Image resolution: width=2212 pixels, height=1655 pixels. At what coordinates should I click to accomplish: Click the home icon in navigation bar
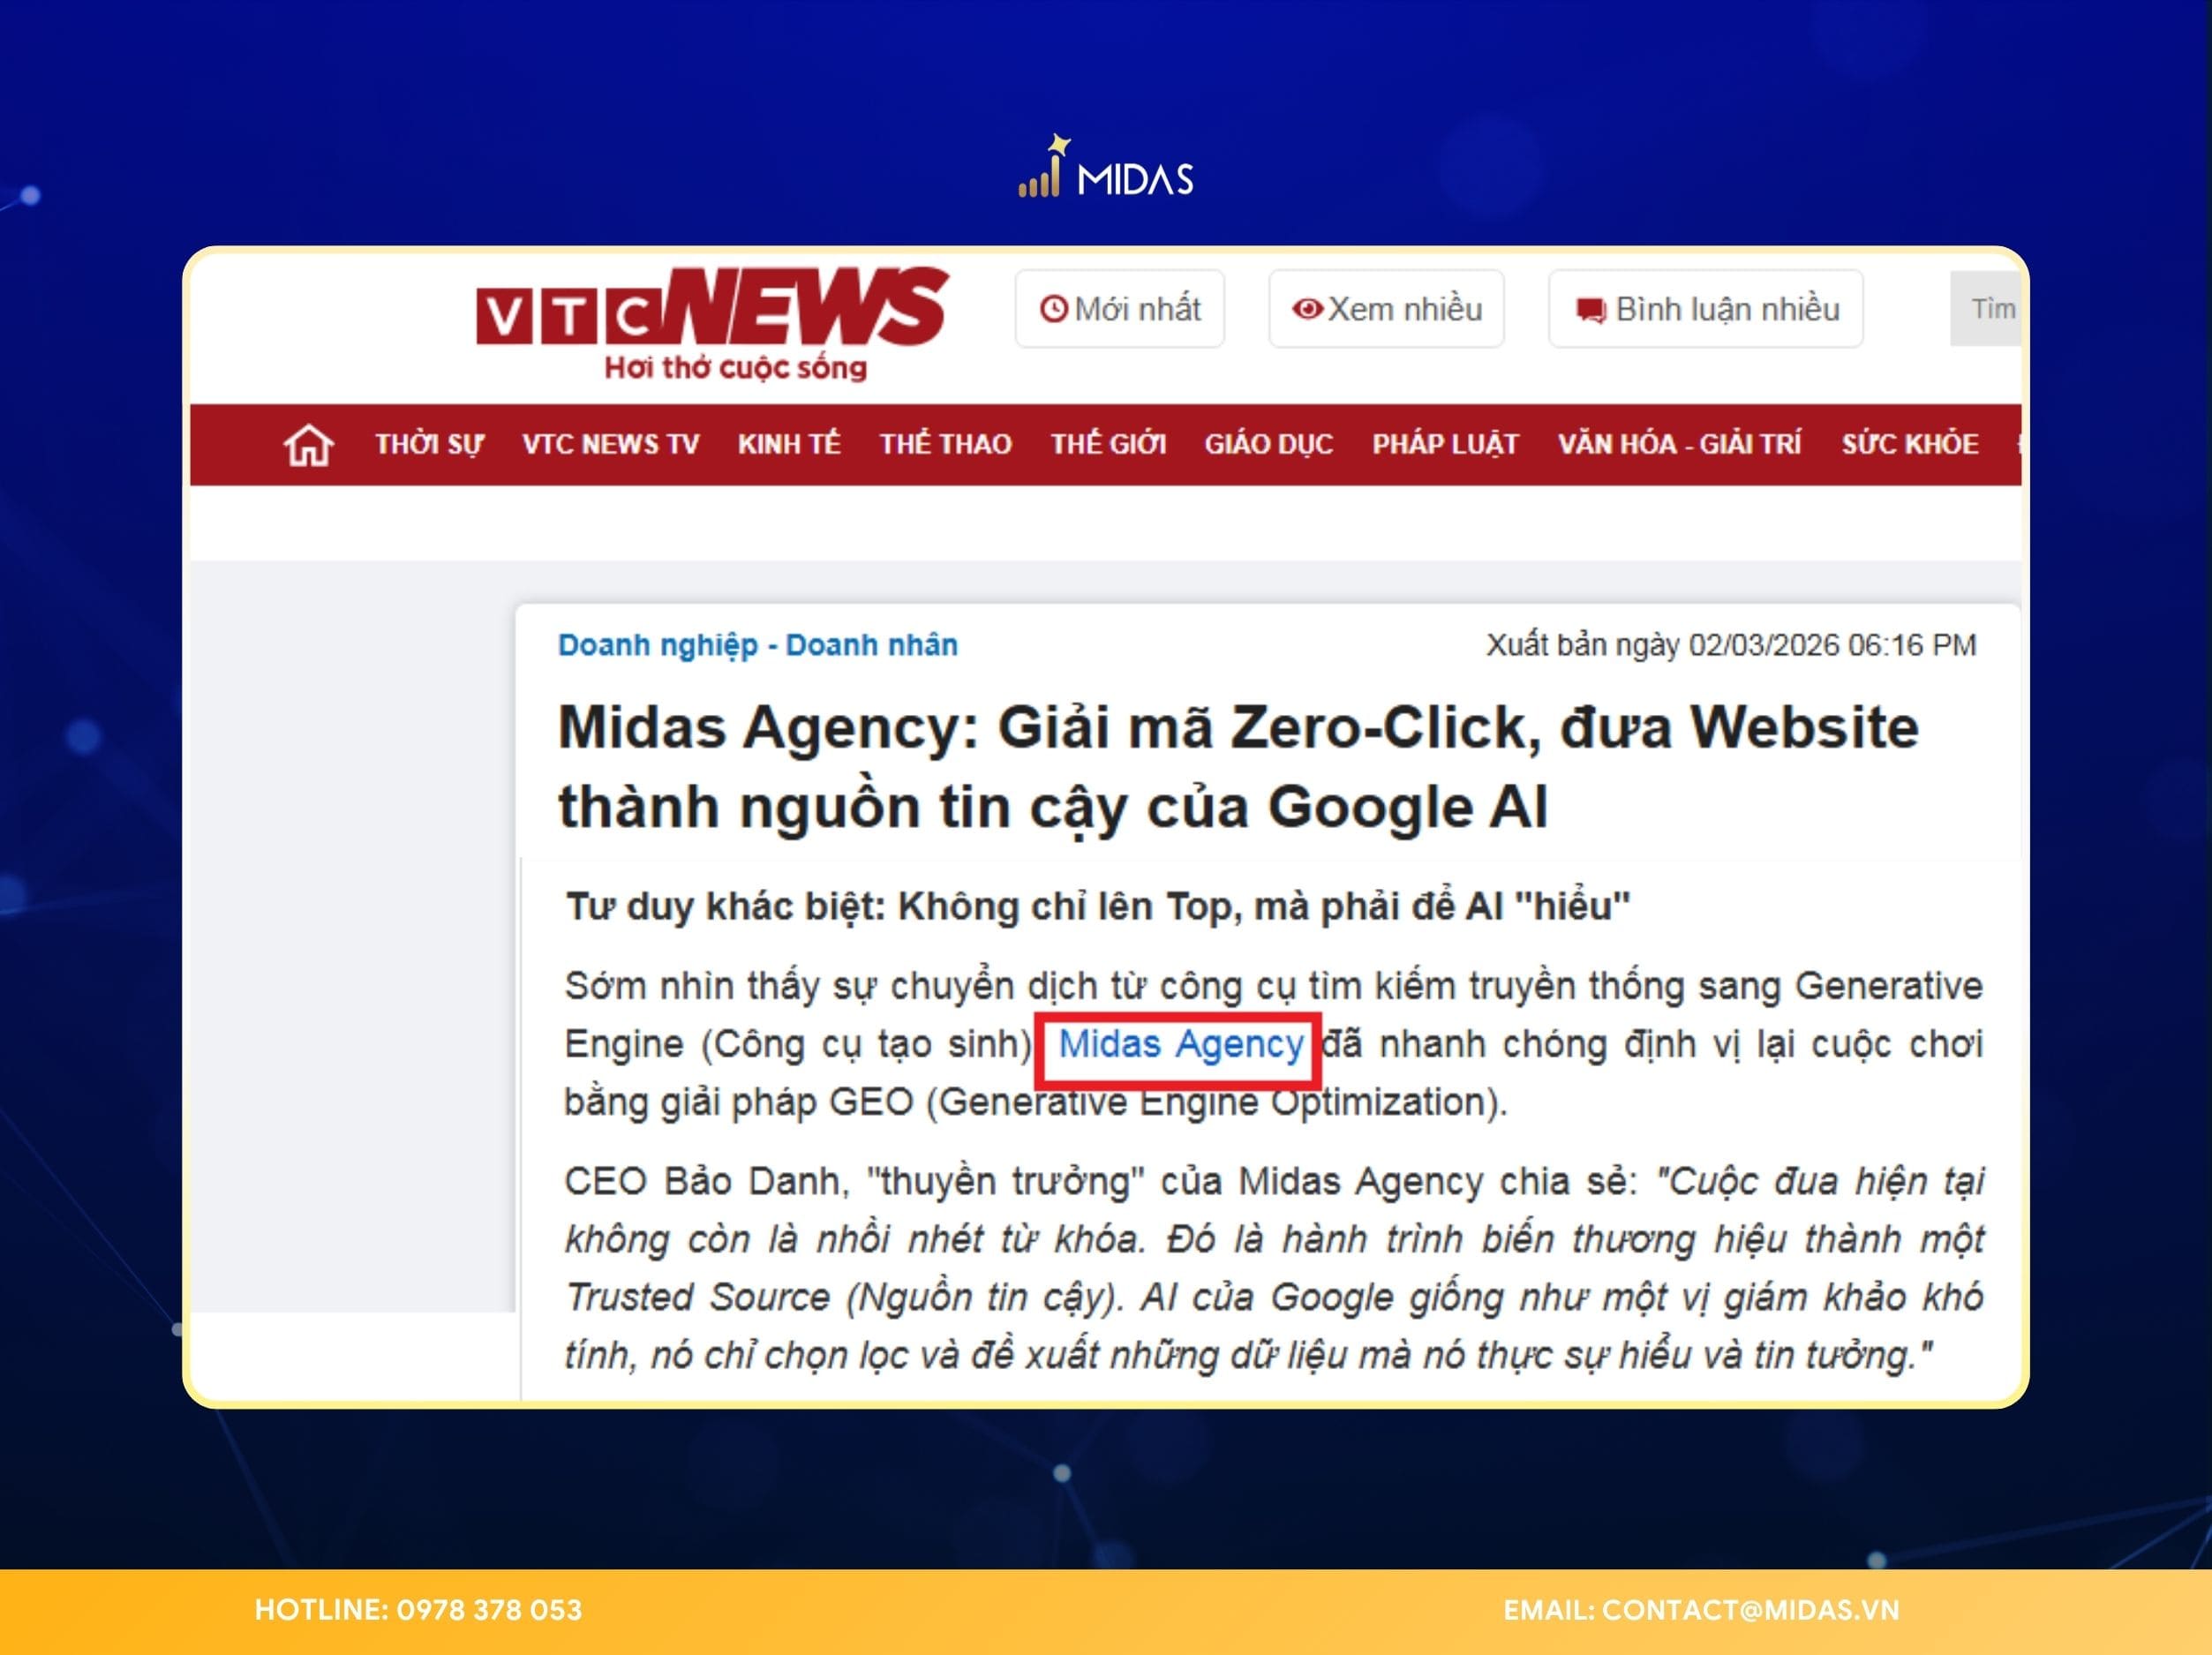coord(308,445)
